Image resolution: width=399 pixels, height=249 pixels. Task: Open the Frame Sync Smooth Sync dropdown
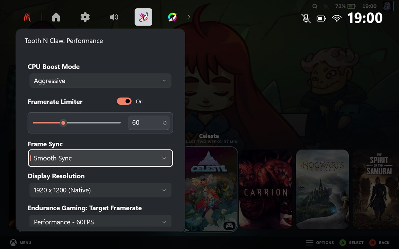pos(100,158)
